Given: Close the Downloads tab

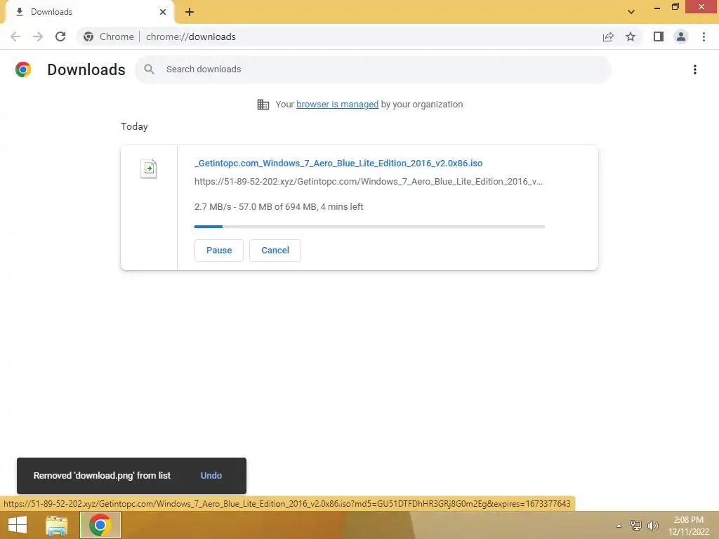Looking at the screenshot, I should [x=163, y=12].
